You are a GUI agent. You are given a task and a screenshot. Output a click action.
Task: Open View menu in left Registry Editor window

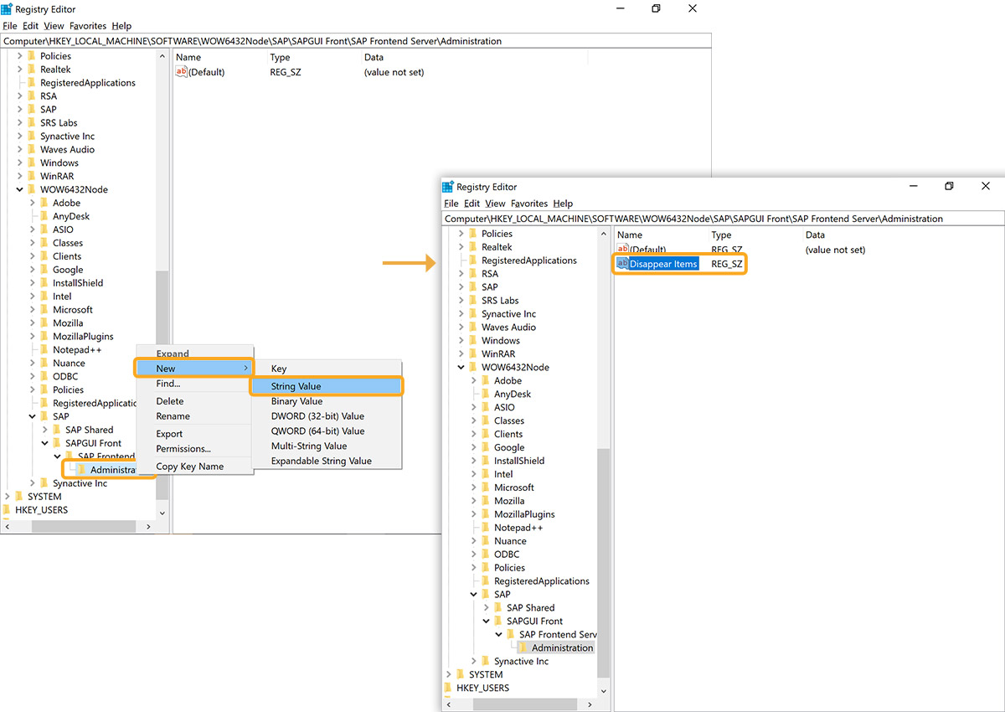pyautogui.click(x=54, y=26)
